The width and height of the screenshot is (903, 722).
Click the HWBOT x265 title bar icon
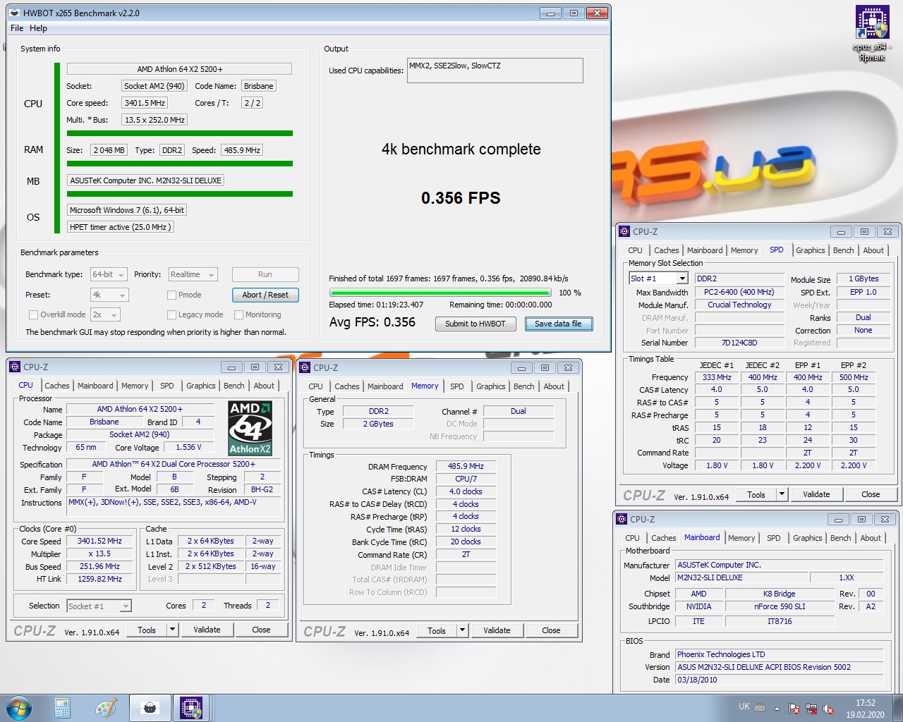[16, 13]
